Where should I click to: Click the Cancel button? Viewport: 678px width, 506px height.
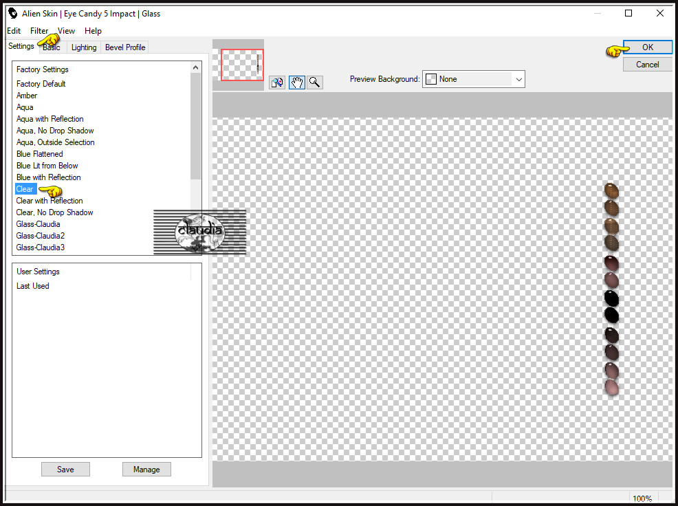coord(647,65)
